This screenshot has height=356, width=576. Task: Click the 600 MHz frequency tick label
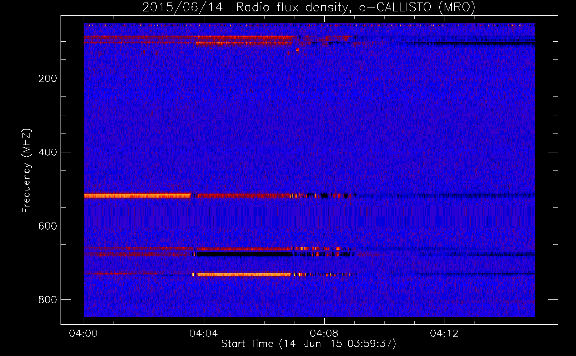[x=48, y=226]
